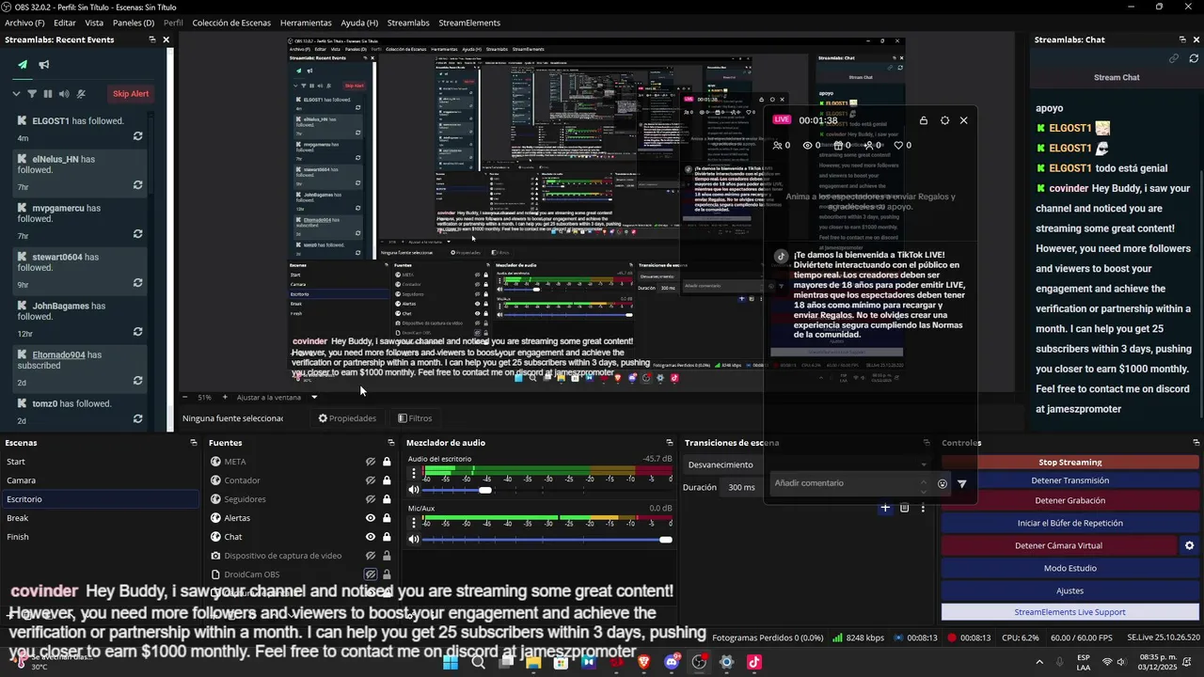Open the StreamElements menu
This screenshot has width=1204, height=677.
pos(469,23)
